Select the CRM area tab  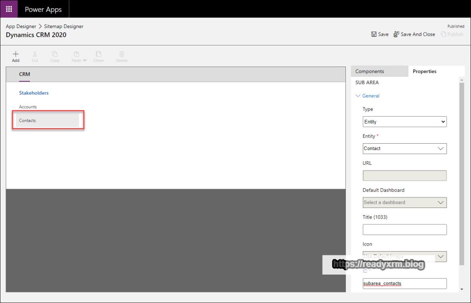pos(24,74)
